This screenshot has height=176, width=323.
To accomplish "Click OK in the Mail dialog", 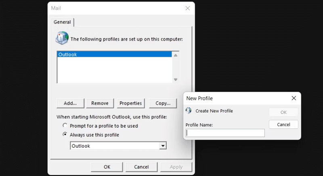I will pyautogui.click(x=107, y=167).
